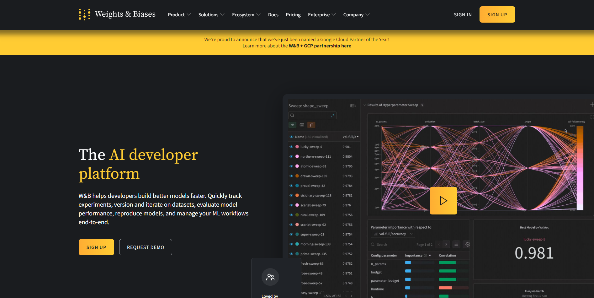Play the product demo video
This screenshot has height=298, width=594.
point(443,201)
